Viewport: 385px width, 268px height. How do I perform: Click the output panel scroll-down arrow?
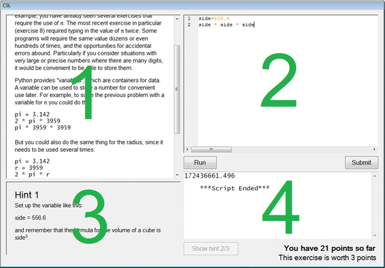375,235
